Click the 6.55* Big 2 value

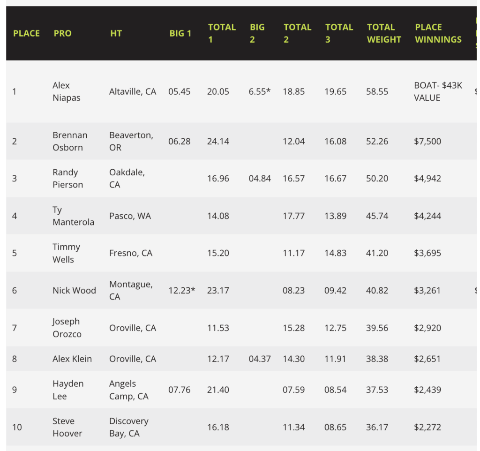click(x=260, y=91)
